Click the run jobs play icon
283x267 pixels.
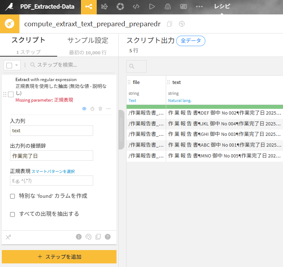[152, 7]
